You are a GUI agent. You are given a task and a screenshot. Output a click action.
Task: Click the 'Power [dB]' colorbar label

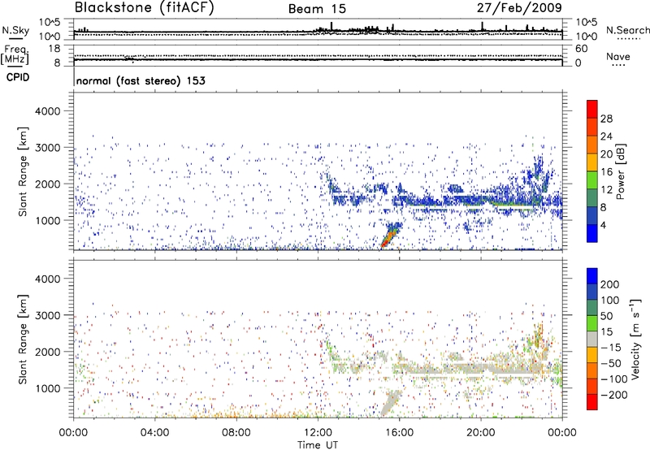point(620,171)
